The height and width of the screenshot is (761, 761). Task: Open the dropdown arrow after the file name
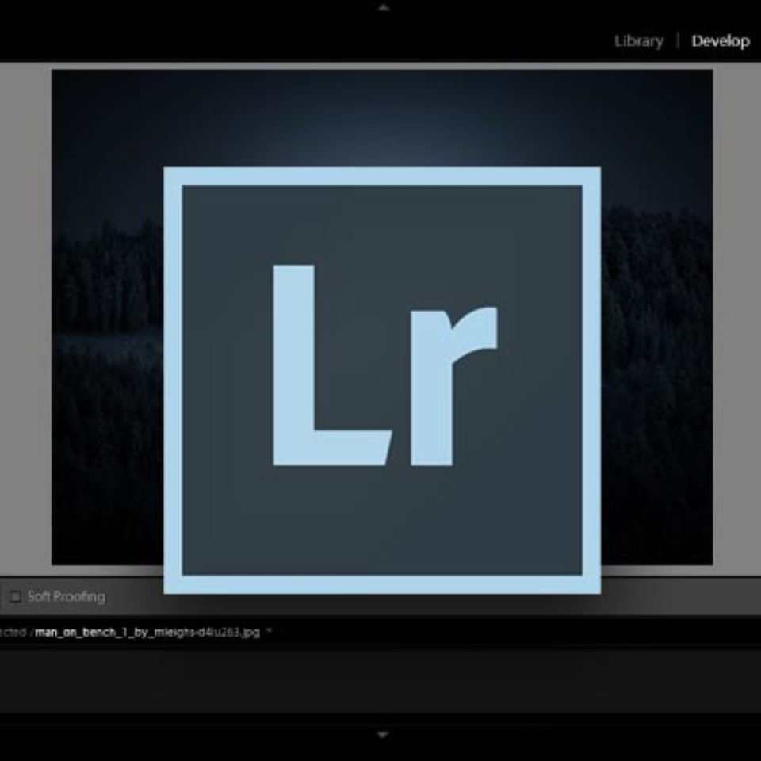pyautogui.click(x=270, y=631)
